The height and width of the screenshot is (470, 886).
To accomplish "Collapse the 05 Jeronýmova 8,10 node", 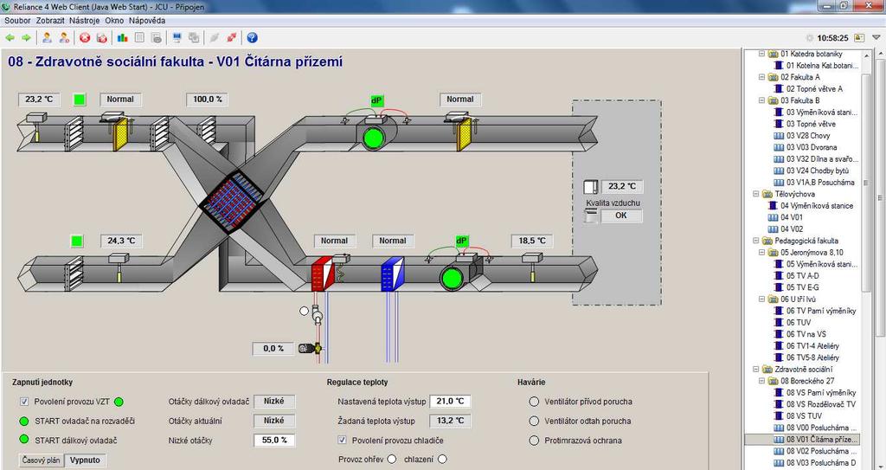I will [x=761, y=252].
